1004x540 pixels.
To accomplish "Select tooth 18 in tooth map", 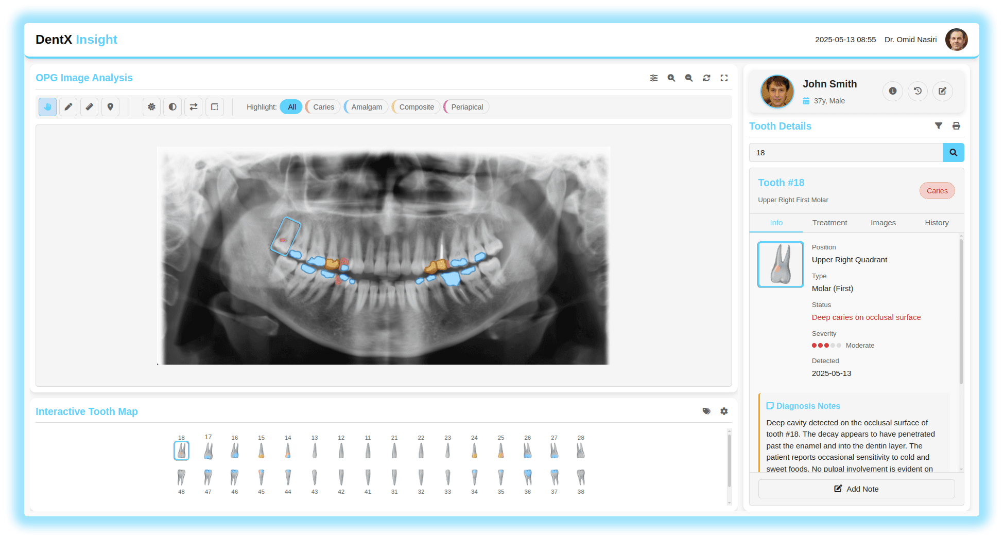I will (181, 450).
